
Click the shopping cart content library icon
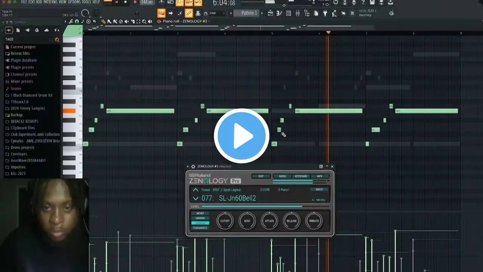352,13
